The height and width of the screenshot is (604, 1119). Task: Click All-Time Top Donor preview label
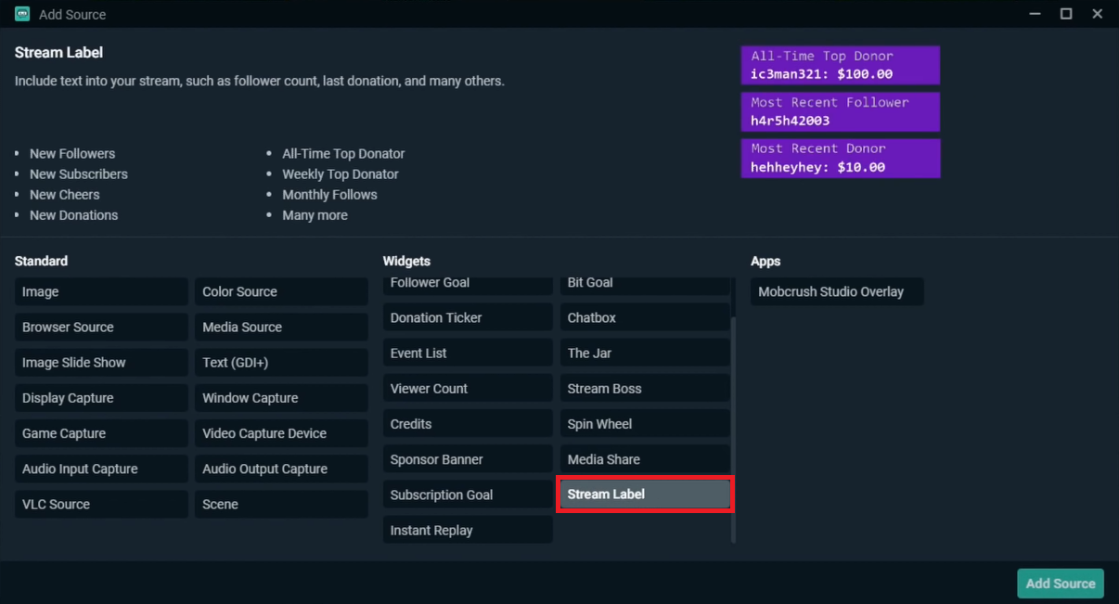pos(841,65)
